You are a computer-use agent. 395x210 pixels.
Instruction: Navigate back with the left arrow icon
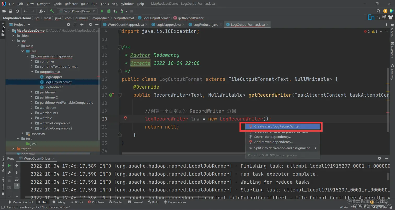point(26,11)
